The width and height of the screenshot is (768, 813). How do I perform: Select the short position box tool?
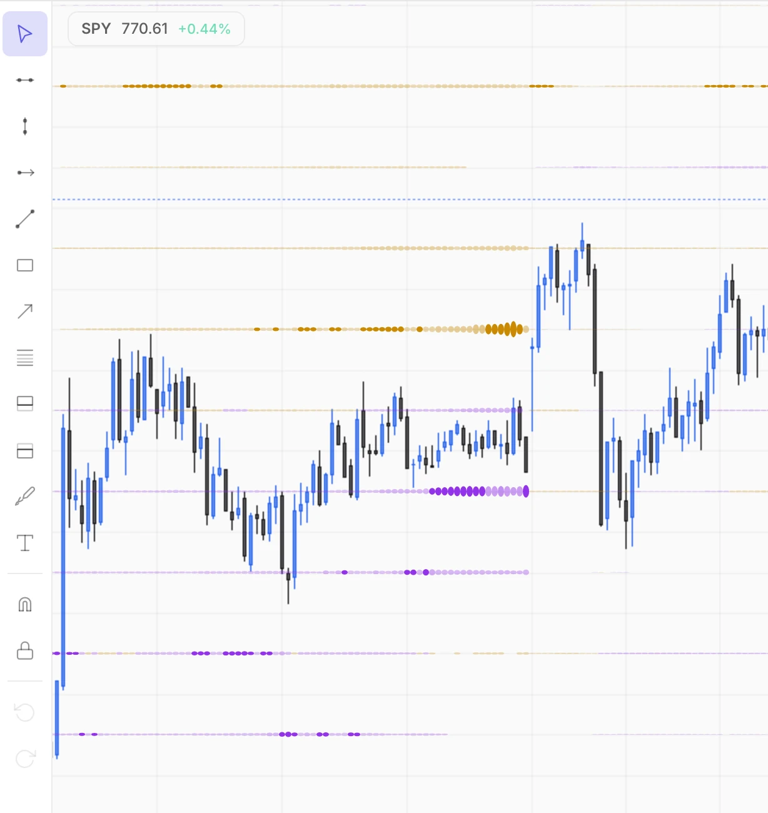click(x=25, y=450)
